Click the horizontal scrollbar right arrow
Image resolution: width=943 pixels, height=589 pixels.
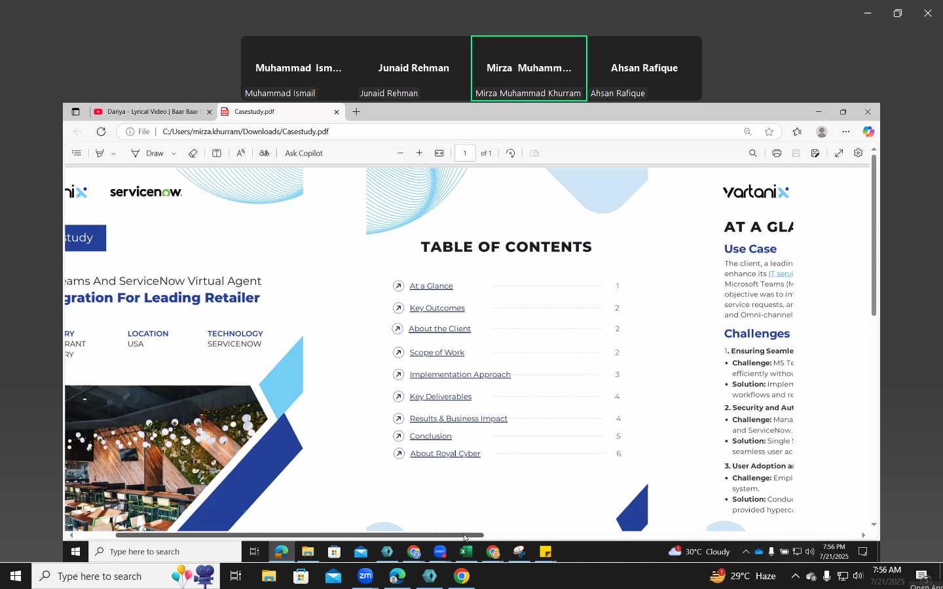tap(864, 535)
